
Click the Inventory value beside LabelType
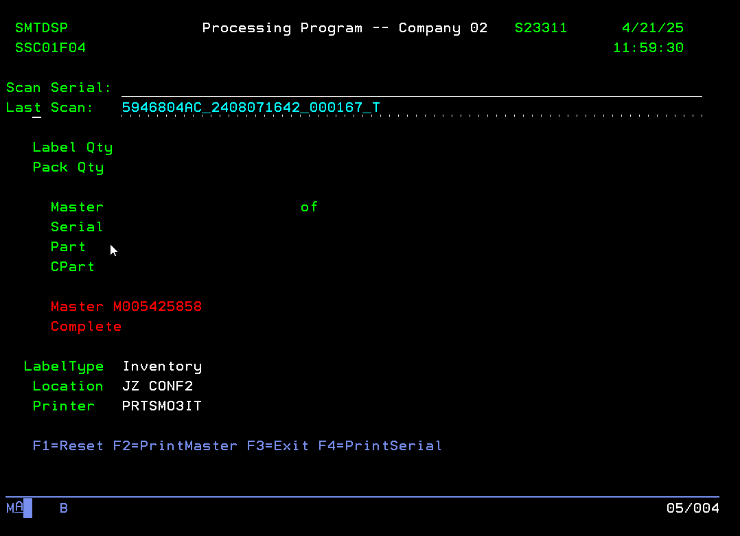(162, 366)
